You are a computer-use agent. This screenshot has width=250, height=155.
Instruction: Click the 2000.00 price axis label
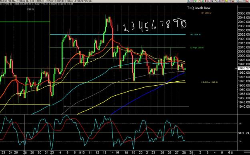click(x=244, y=56)
